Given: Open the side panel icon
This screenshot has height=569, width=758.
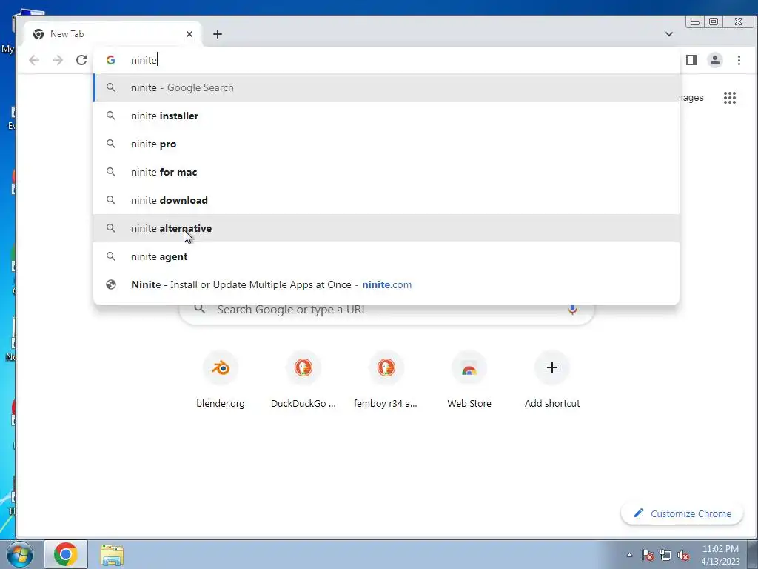Looking at the screenshot, I should [x=691, y=60].
